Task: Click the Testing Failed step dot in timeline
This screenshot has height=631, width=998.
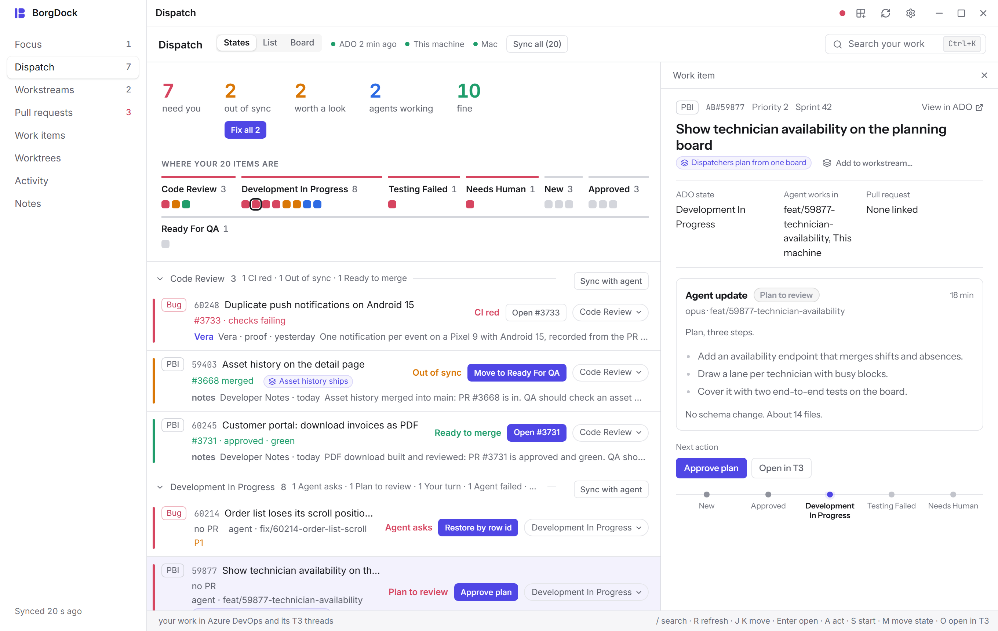Action: [891, 495]
